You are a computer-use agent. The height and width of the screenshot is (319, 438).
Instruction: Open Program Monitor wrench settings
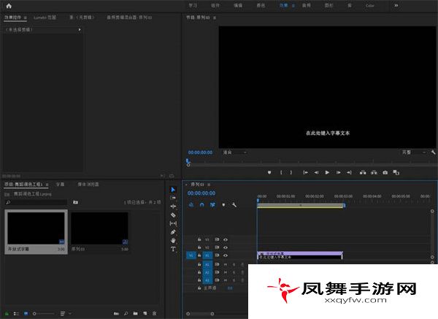[433, 153]
